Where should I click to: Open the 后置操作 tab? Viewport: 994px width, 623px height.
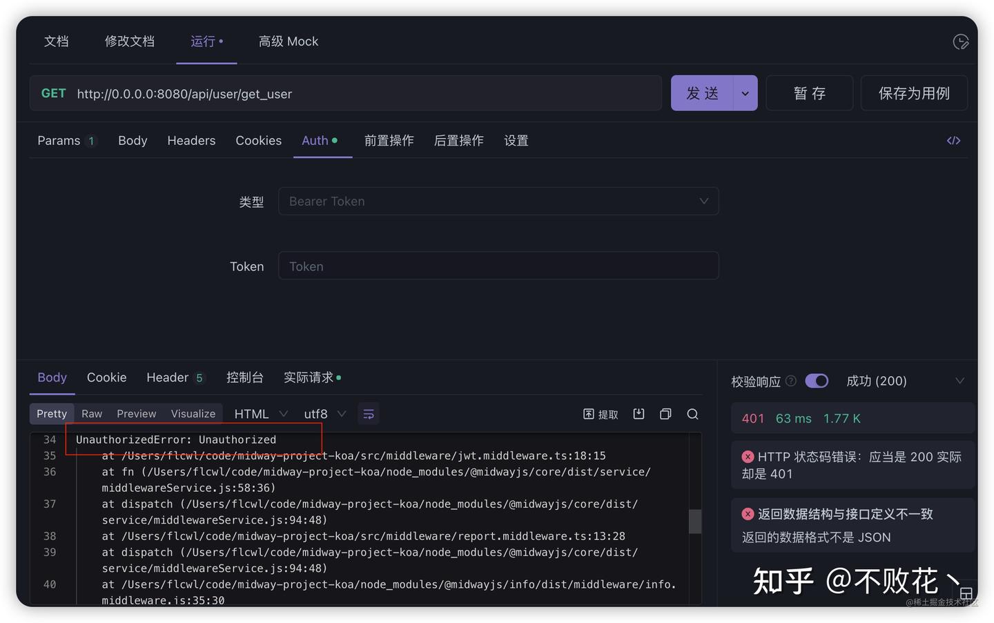pyautogui.click(x=459, y=141)
